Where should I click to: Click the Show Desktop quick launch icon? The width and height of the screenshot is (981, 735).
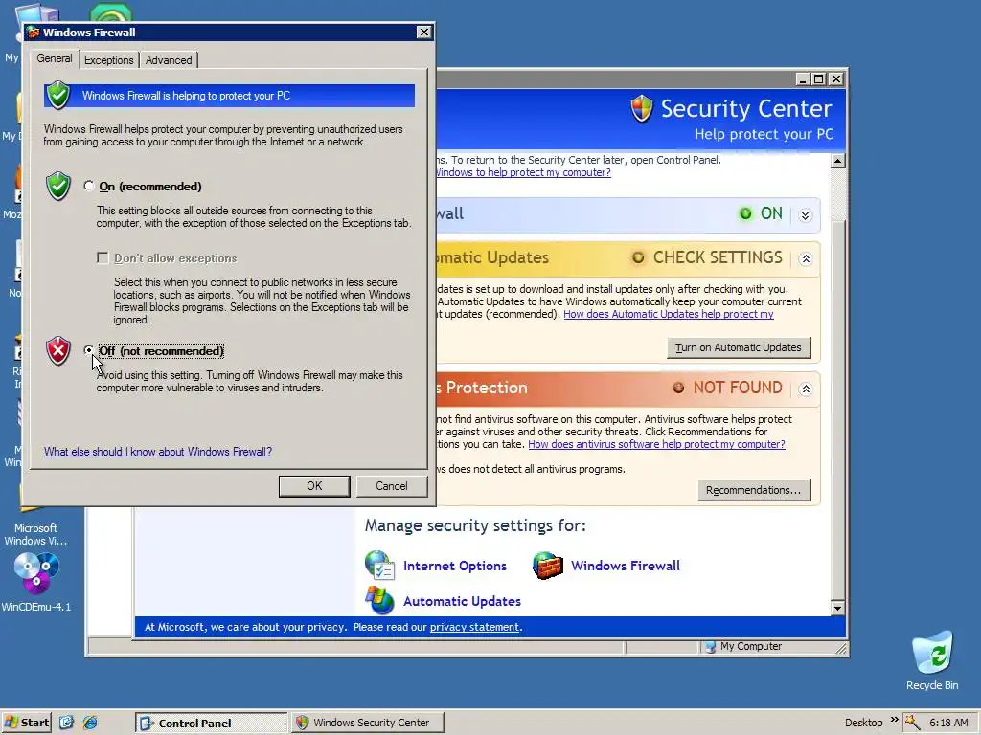click(x=66, y=723)
